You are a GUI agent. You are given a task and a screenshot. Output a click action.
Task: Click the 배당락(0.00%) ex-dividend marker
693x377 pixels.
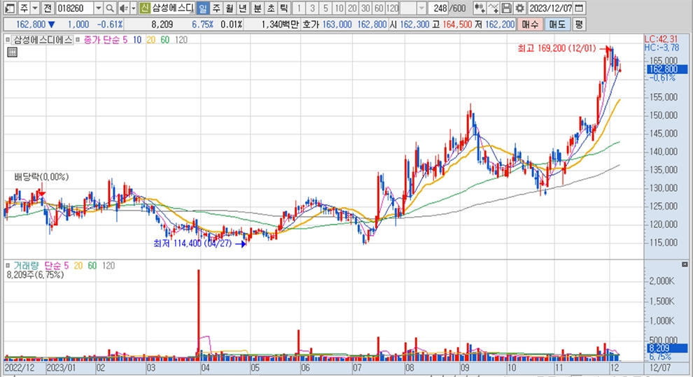41,177
